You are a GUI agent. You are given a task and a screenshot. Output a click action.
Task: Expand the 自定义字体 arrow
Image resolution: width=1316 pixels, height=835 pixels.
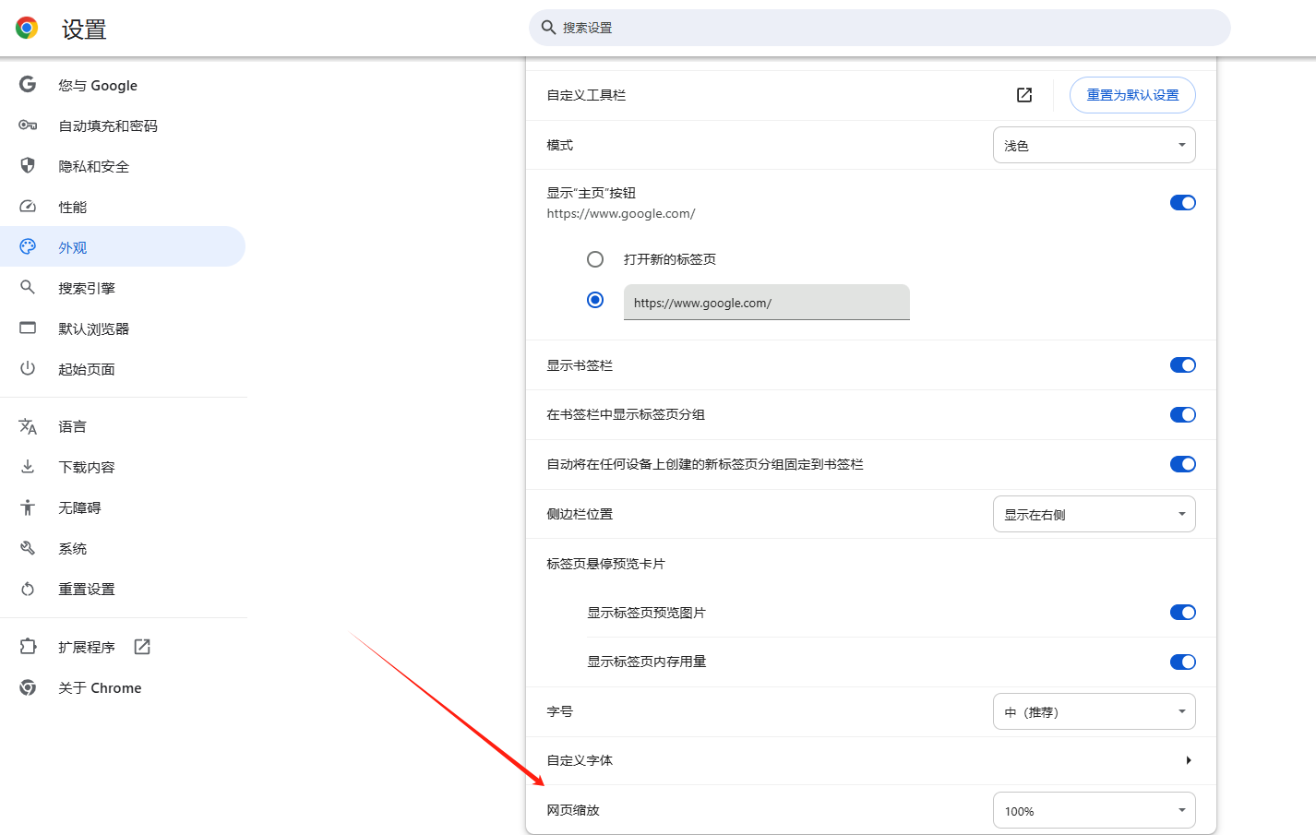pos(1188,760)
